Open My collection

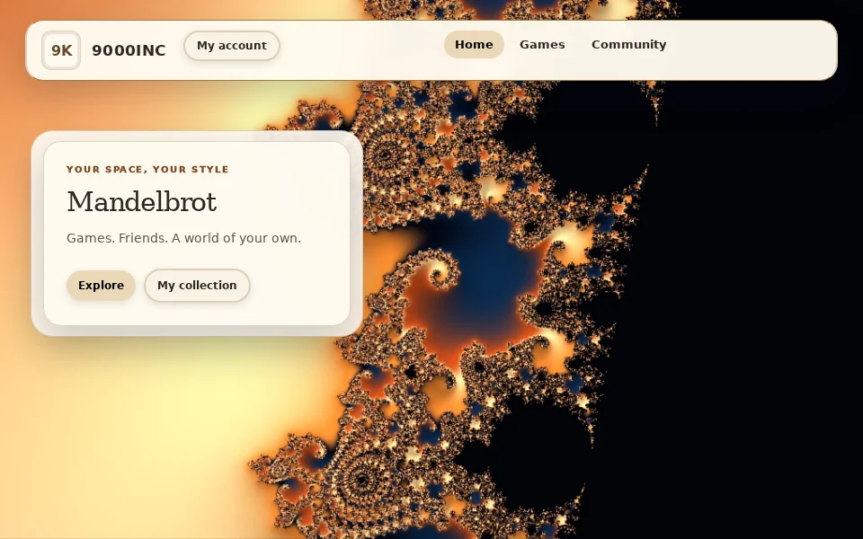[x=197, y=286]
